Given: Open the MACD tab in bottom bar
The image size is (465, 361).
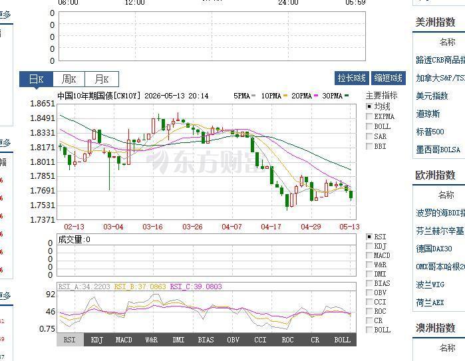Looking at the screenshot, I should coord(124,340).
